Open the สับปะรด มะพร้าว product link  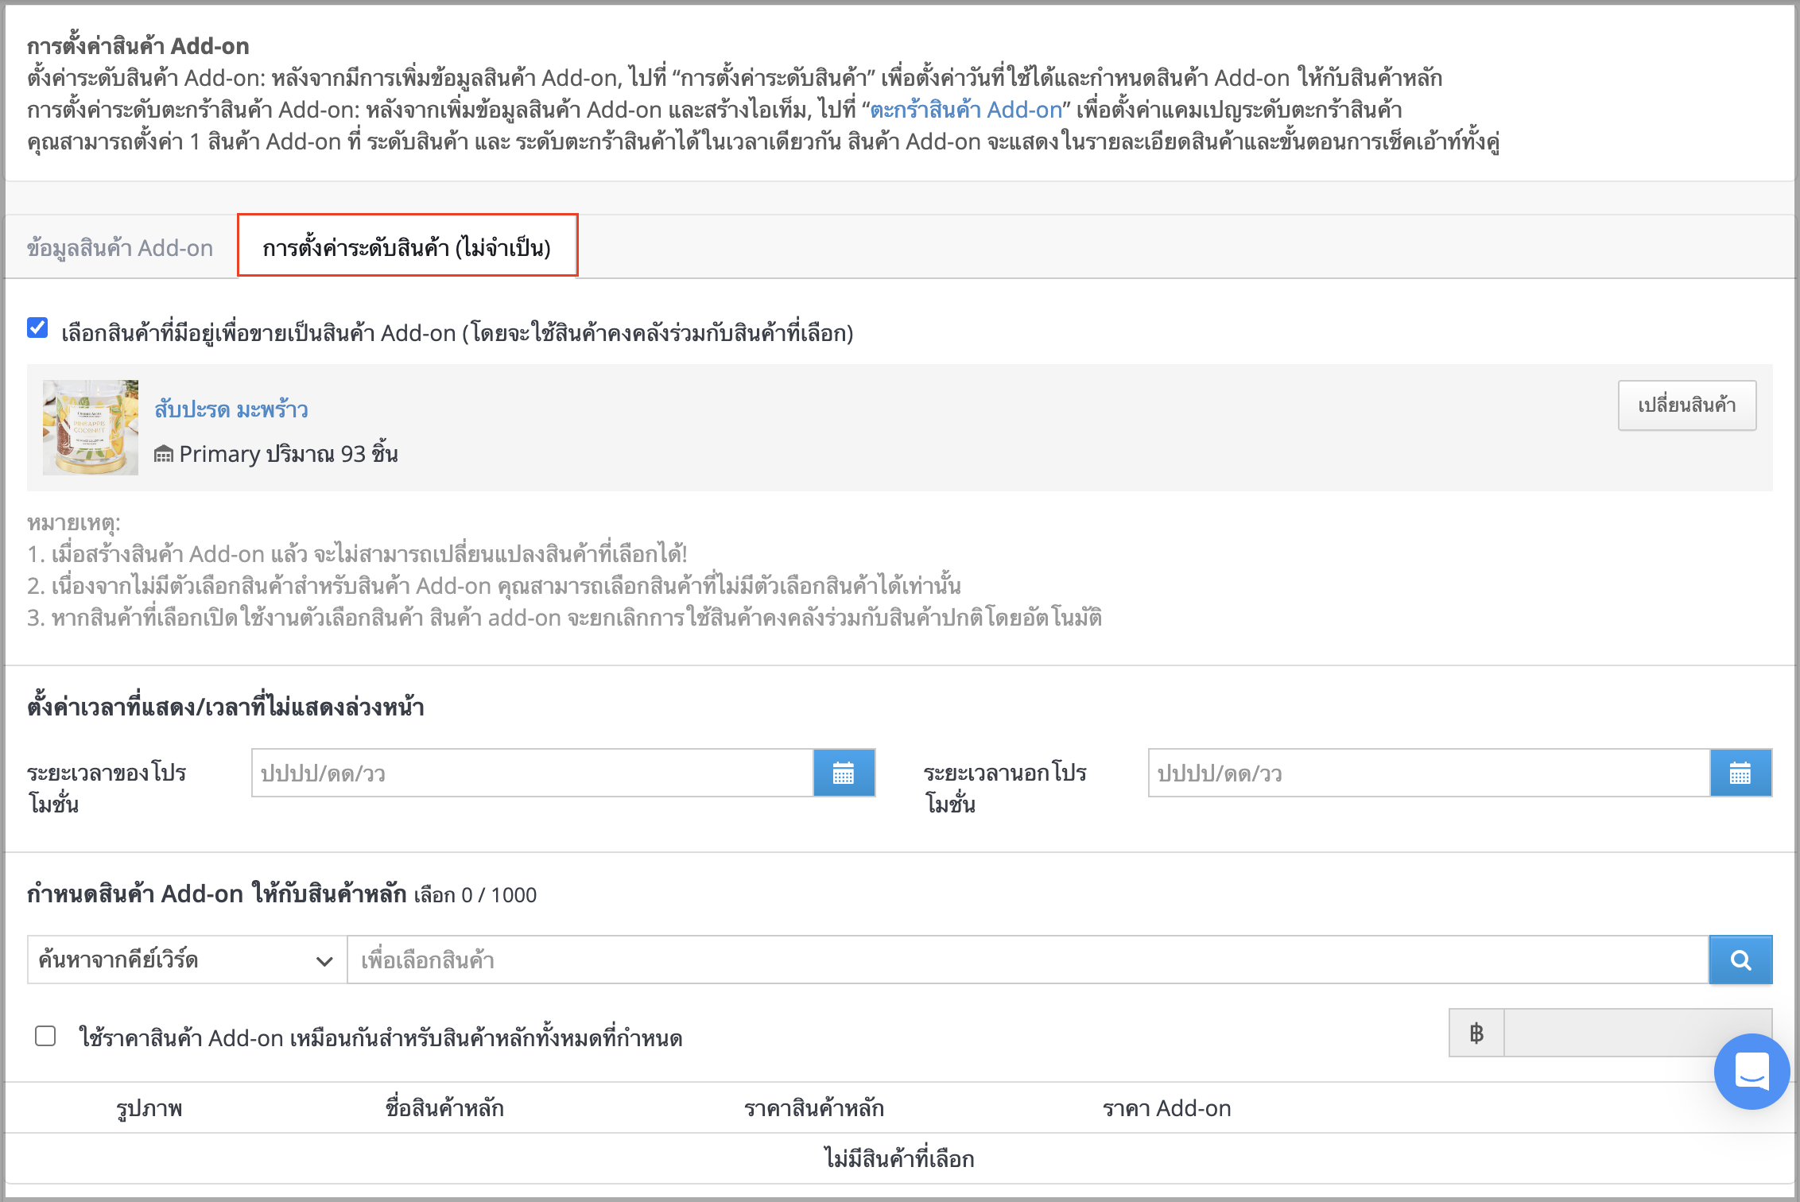click(x=231, y=409)
